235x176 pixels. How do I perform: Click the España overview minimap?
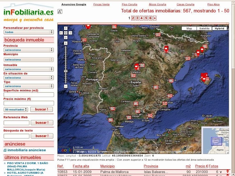[x=215, y=140]
